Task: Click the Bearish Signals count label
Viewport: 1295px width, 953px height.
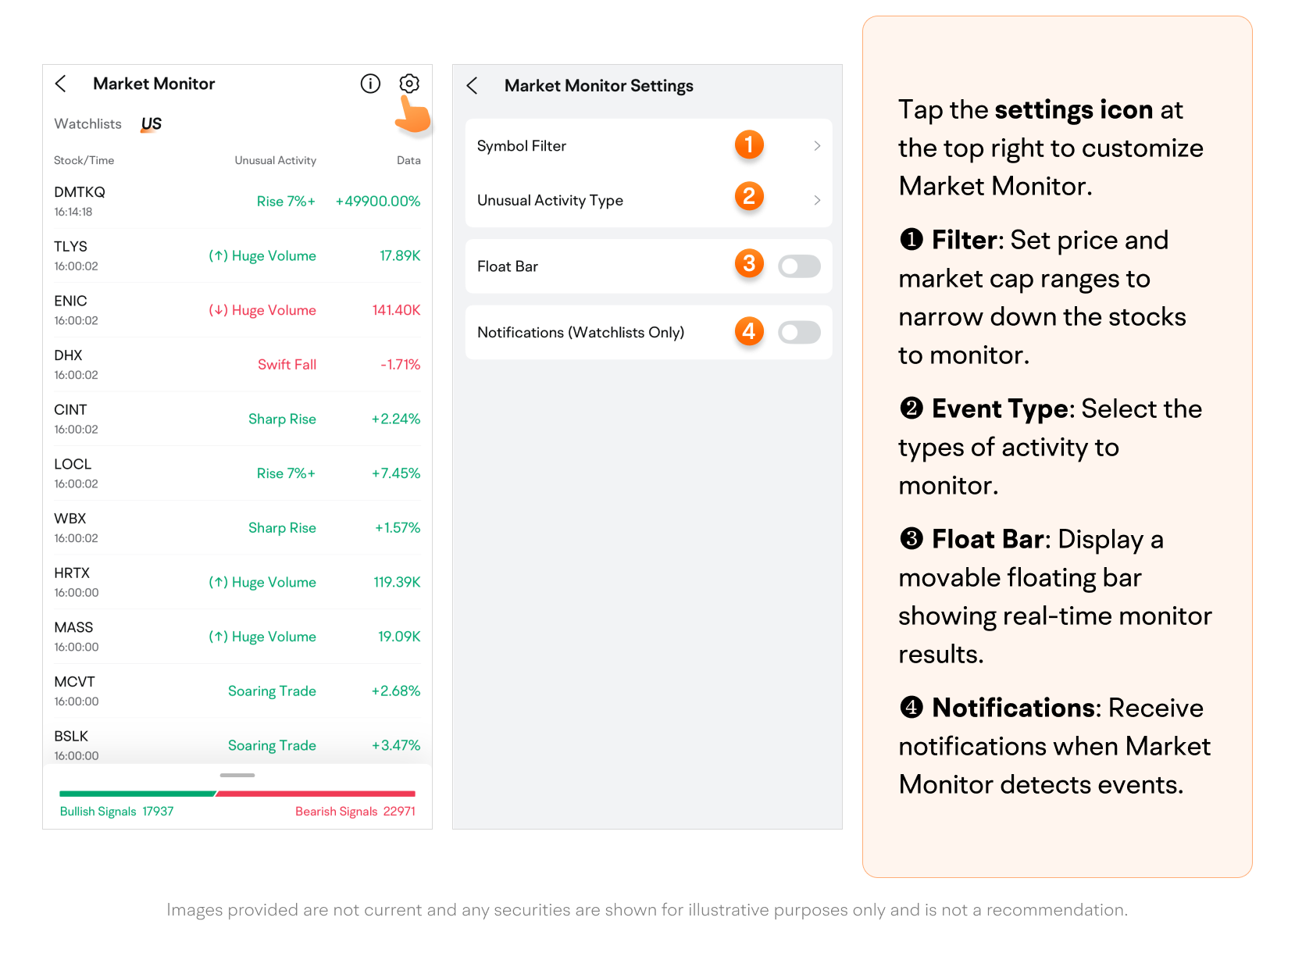Action: tap(355, 812)
